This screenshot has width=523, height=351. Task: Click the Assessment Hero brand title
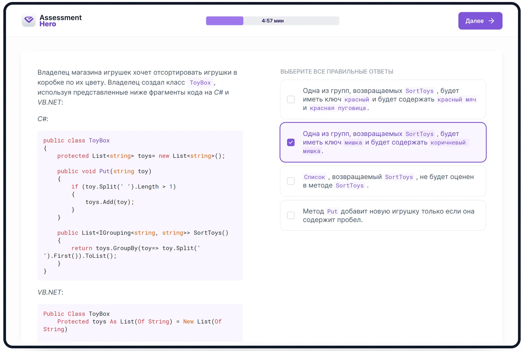(60, 21)
